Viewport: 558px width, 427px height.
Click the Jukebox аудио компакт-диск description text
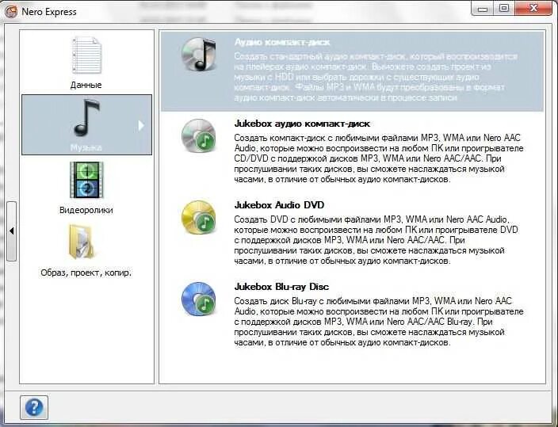point(379,158)
